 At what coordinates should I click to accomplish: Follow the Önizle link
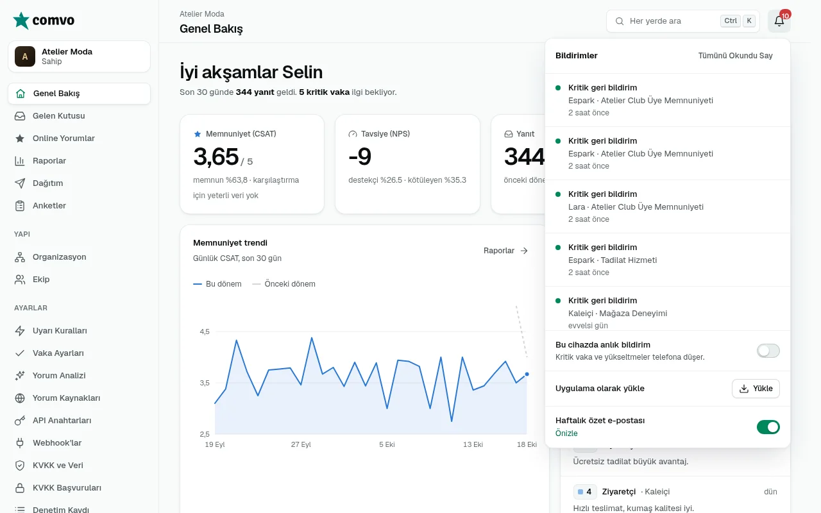pos(566,433)
